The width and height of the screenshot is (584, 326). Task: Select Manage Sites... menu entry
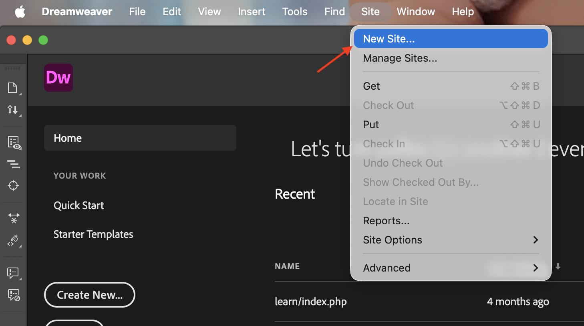coord(400,58)
